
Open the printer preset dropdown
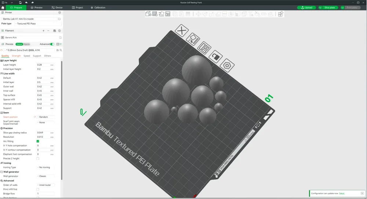click(x=29, y=19)
